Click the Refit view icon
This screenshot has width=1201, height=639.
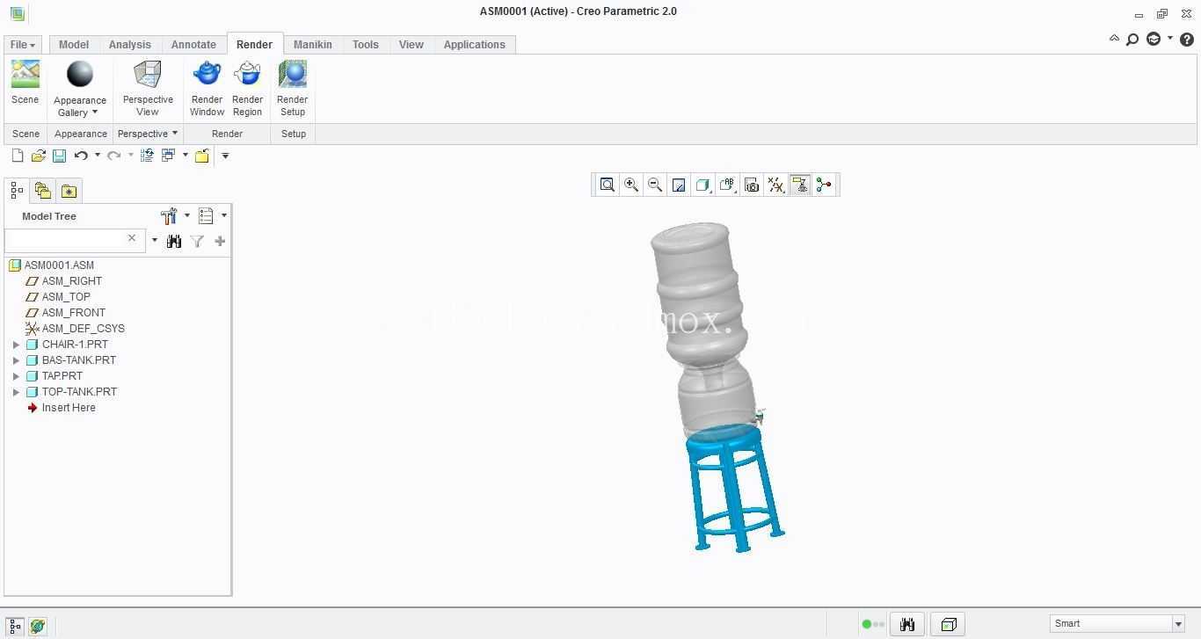tap(608, 185)
